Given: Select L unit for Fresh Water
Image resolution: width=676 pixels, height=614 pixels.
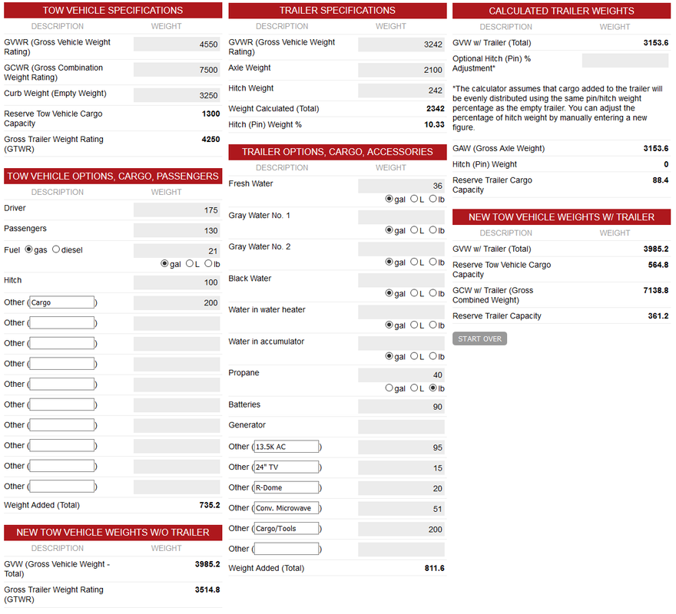Looking at the screenshot, I should (414, 200).
